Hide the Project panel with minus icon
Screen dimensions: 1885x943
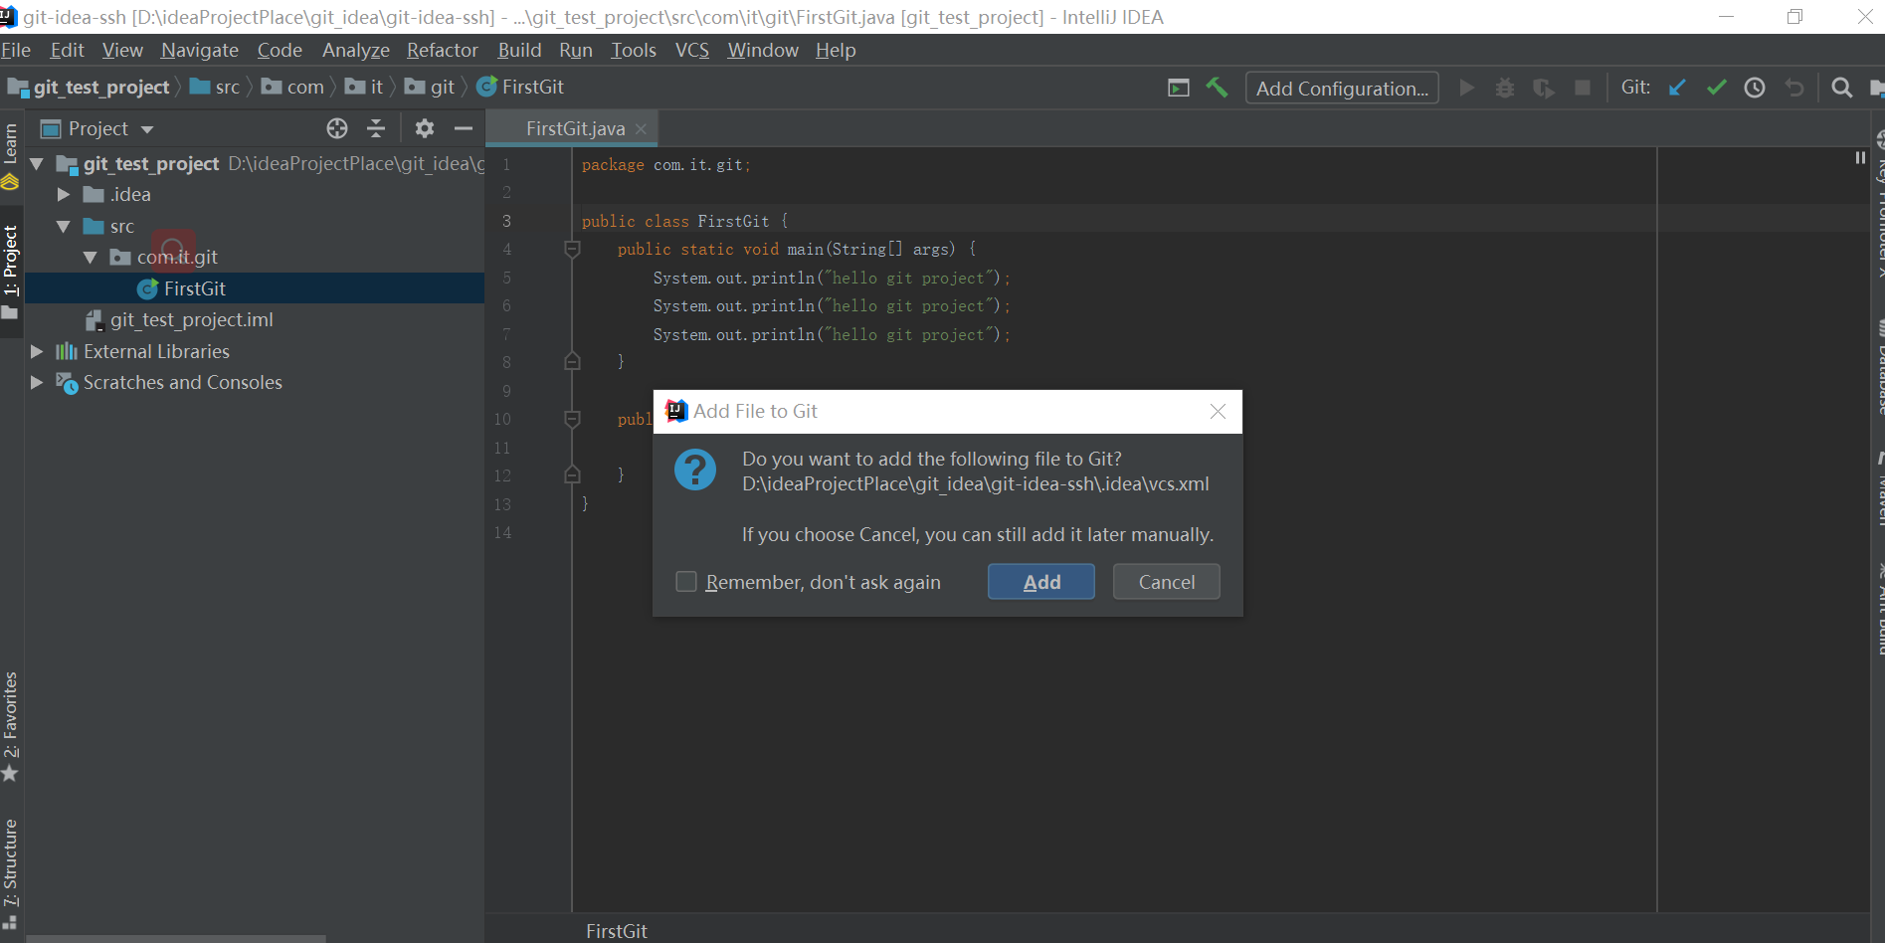pos(464,128)
